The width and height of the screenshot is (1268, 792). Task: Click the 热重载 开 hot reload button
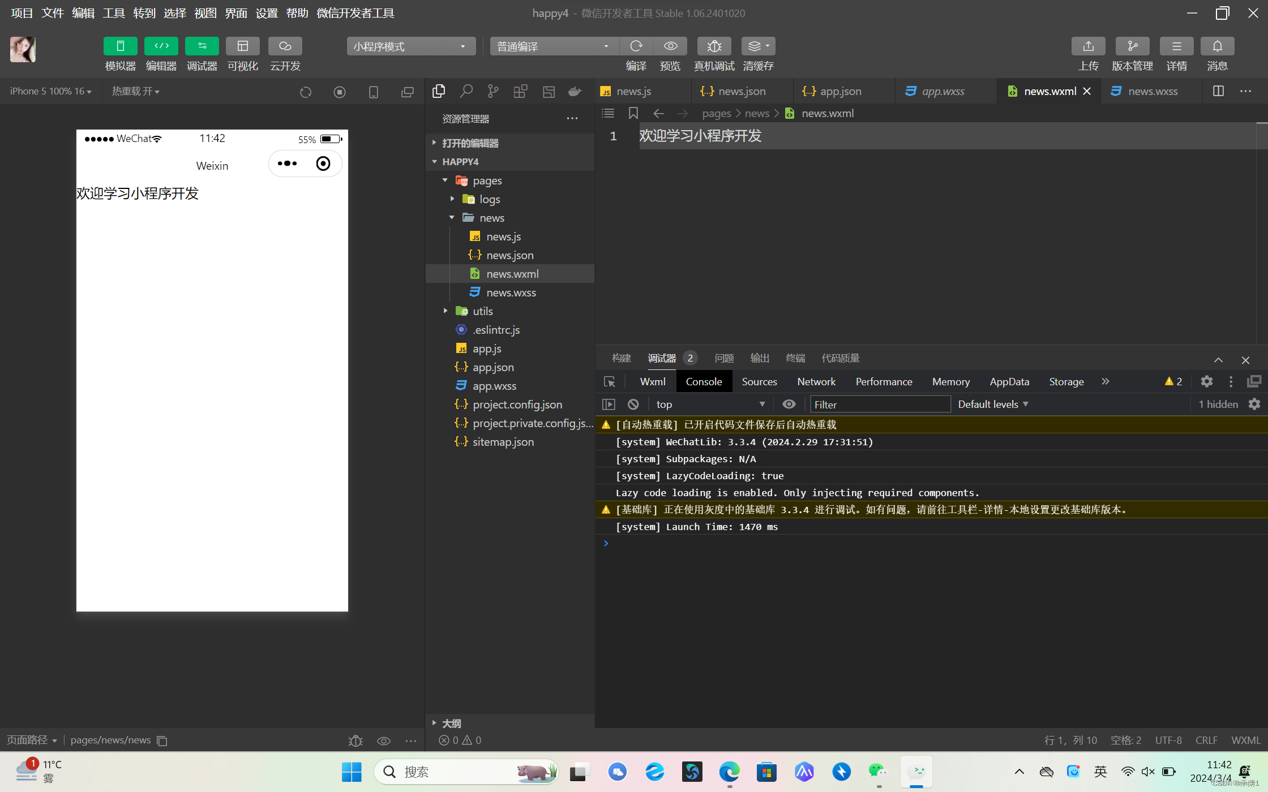click(x=135, y=91)
